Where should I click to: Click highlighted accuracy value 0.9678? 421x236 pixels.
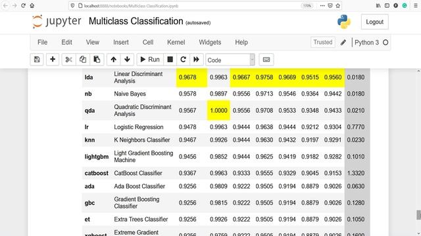coord(187,77)
